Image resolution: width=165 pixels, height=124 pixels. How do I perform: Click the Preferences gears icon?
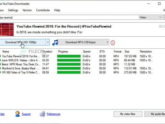[x=42, y=114]
